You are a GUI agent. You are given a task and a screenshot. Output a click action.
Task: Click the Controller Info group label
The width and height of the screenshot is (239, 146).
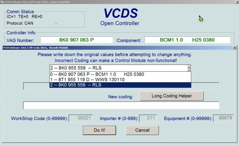pos(21,33)
